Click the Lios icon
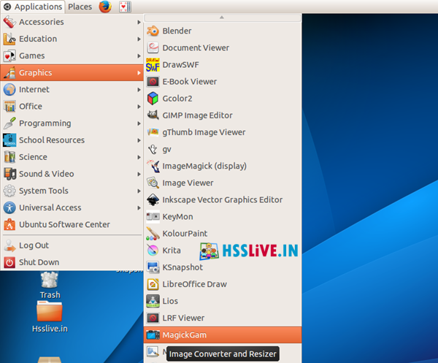Viewport: 438px width, 363px height. tap(153, 301)
